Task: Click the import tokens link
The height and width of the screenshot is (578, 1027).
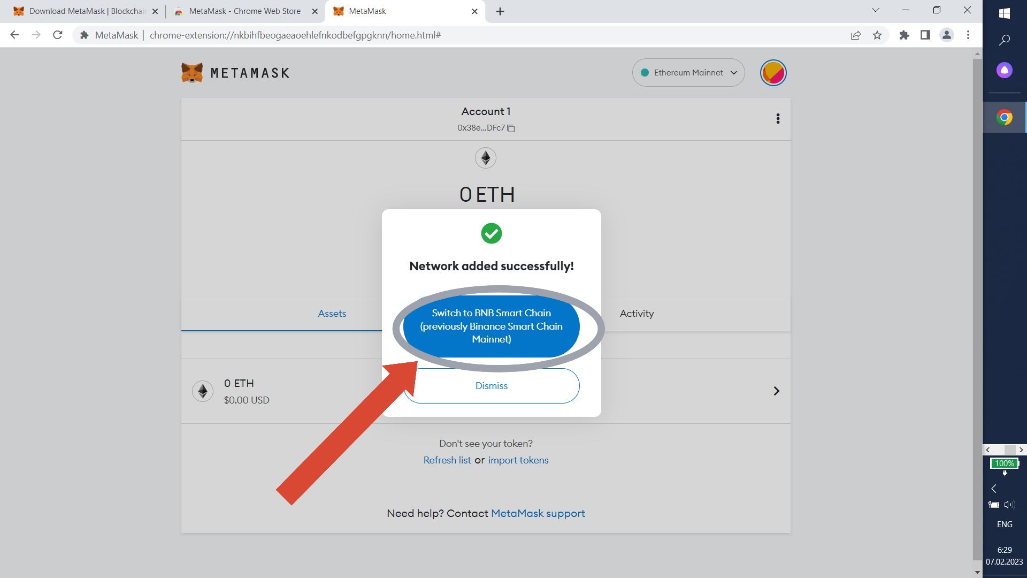Action: tap(518, 460)
